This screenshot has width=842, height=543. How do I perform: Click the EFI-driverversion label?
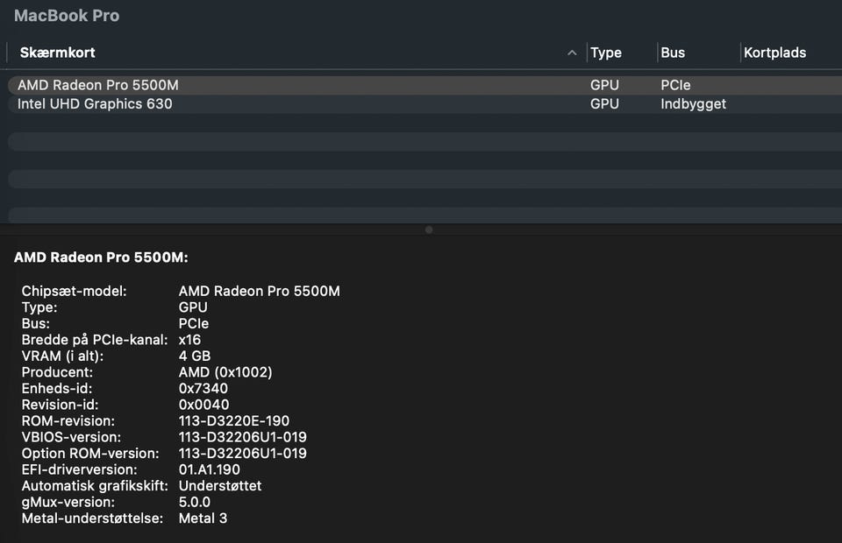coord(80,469)
